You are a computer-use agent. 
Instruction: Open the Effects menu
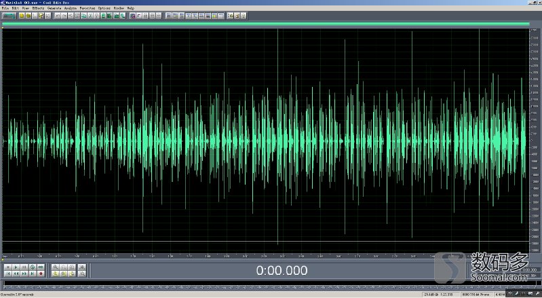click(37, 8)
